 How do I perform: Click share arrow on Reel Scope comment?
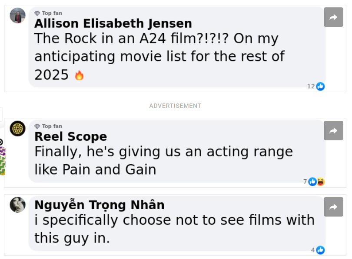pyautogui.click(x=333, y=131)
